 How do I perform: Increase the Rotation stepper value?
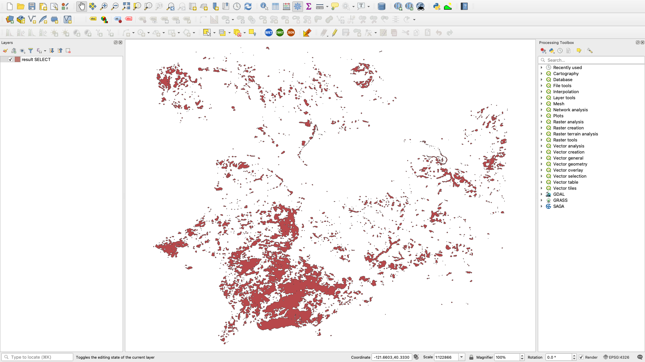point(574,356)
